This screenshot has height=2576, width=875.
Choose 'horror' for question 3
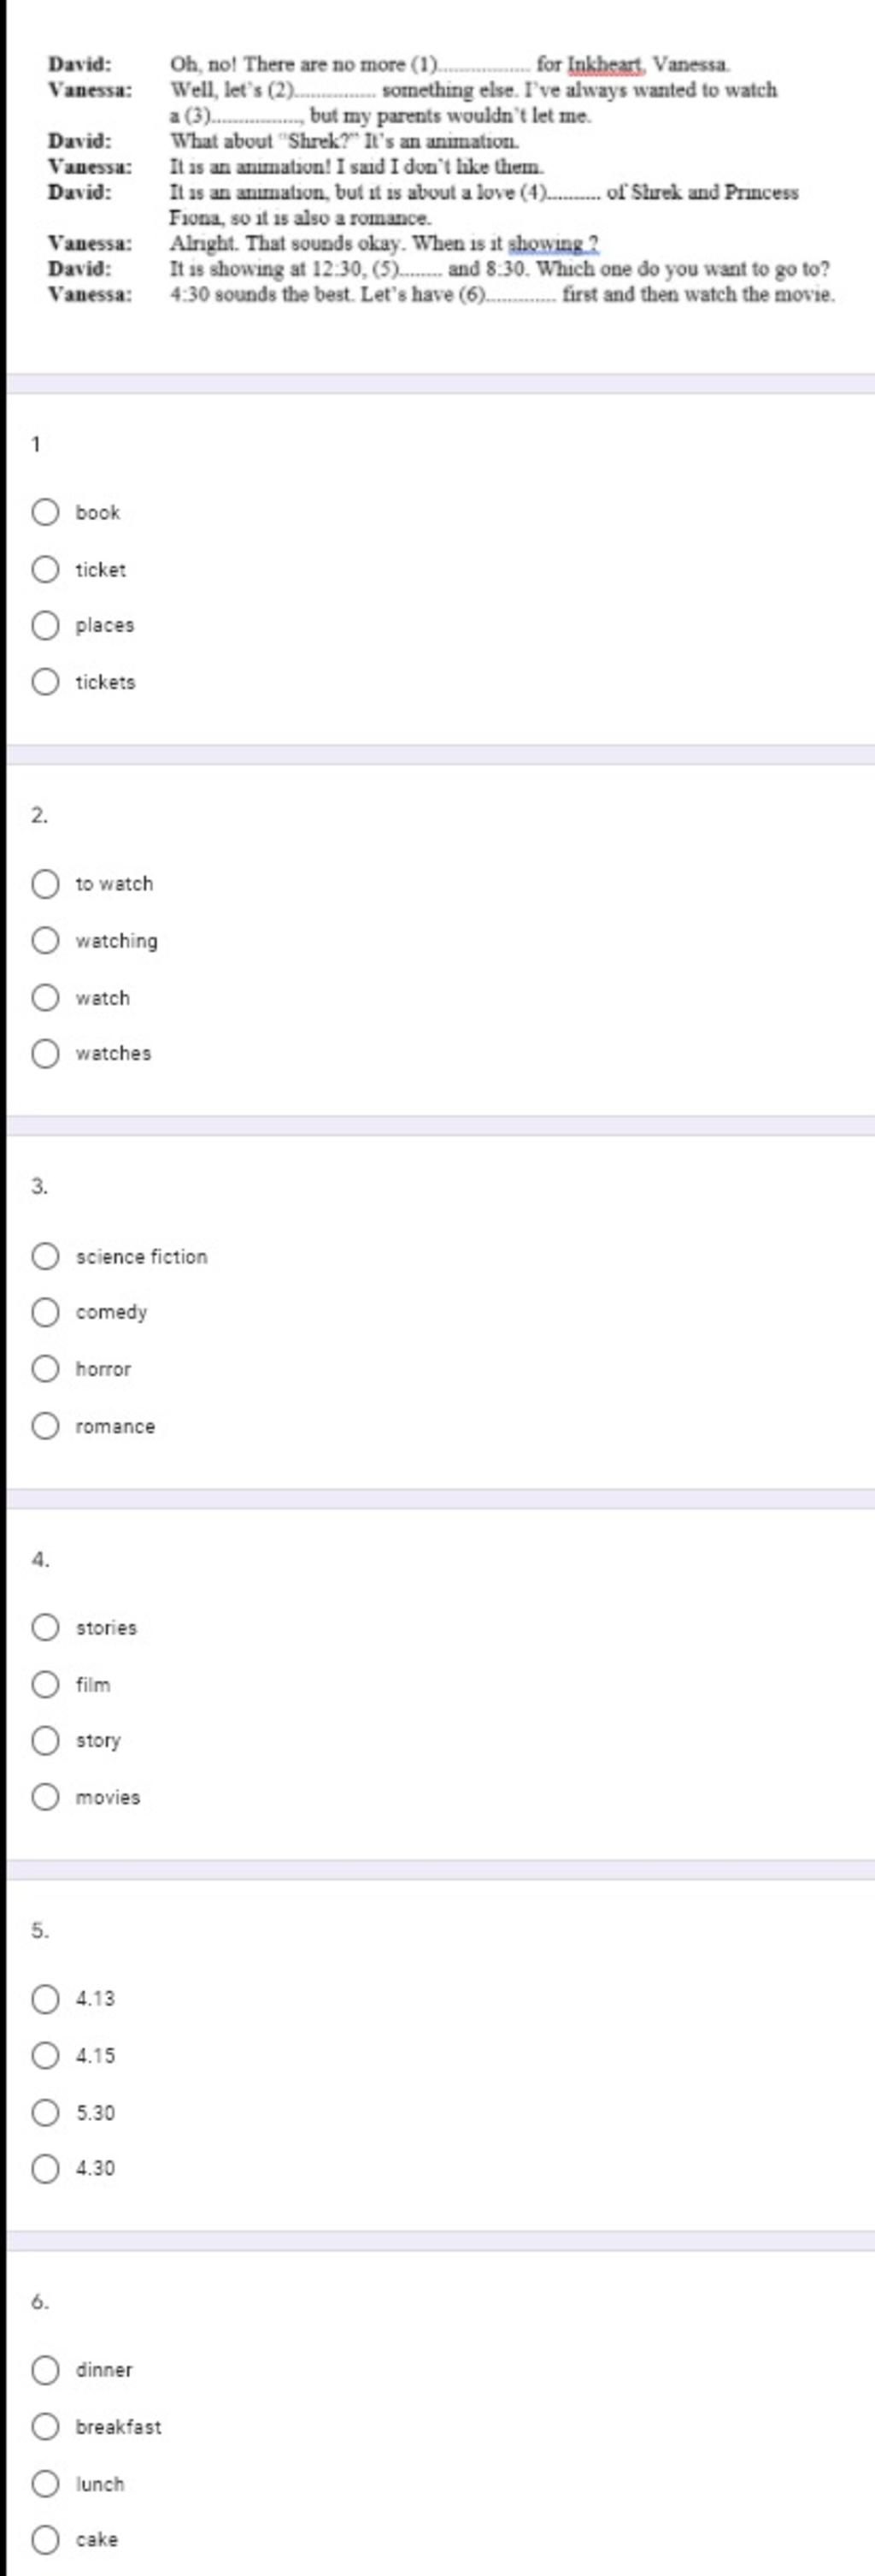click(45, 1369)
